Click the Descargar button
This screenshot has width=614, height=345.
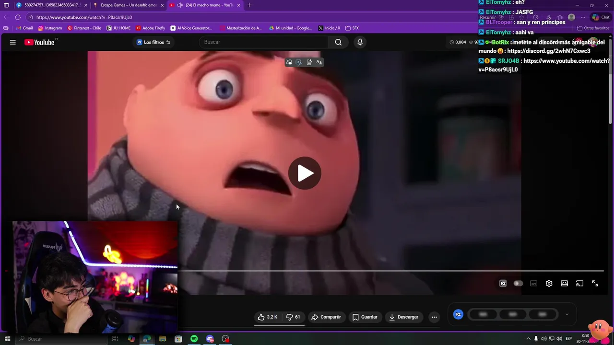pyautogui.click(x=404, y=317)
